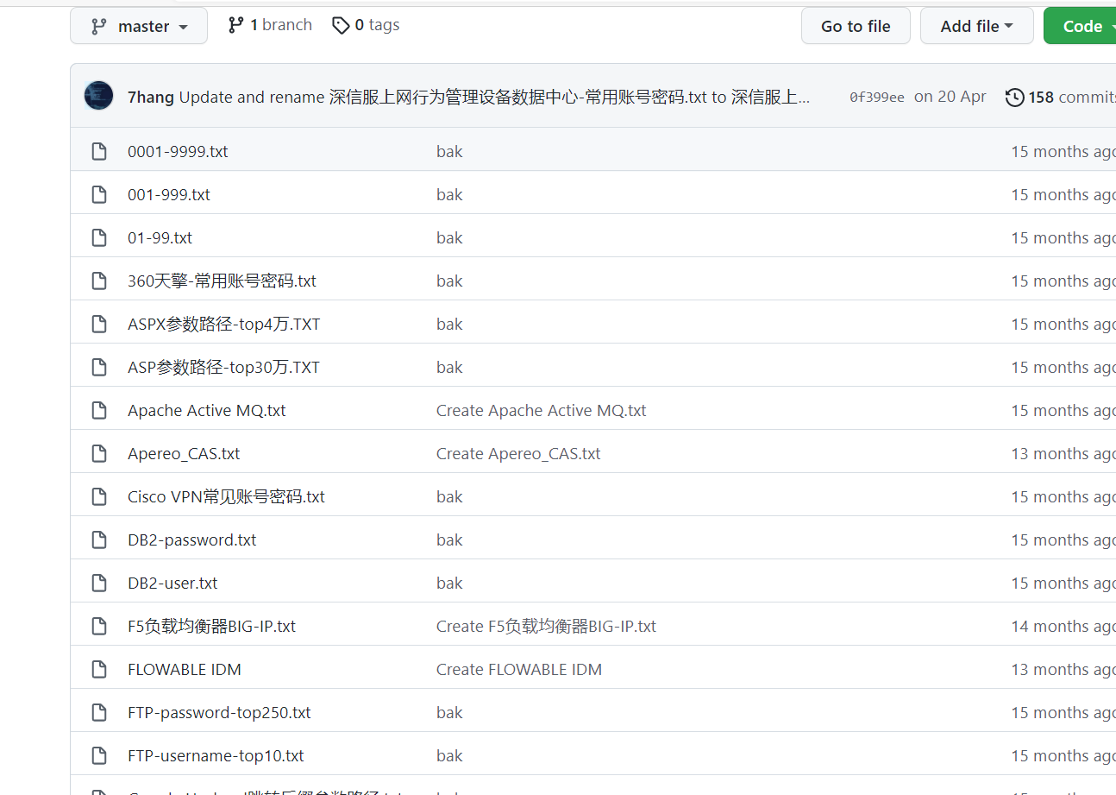Click the file icon for DB2-user.txt
Screen dimensions: 1116x795
tap(99, 584)
